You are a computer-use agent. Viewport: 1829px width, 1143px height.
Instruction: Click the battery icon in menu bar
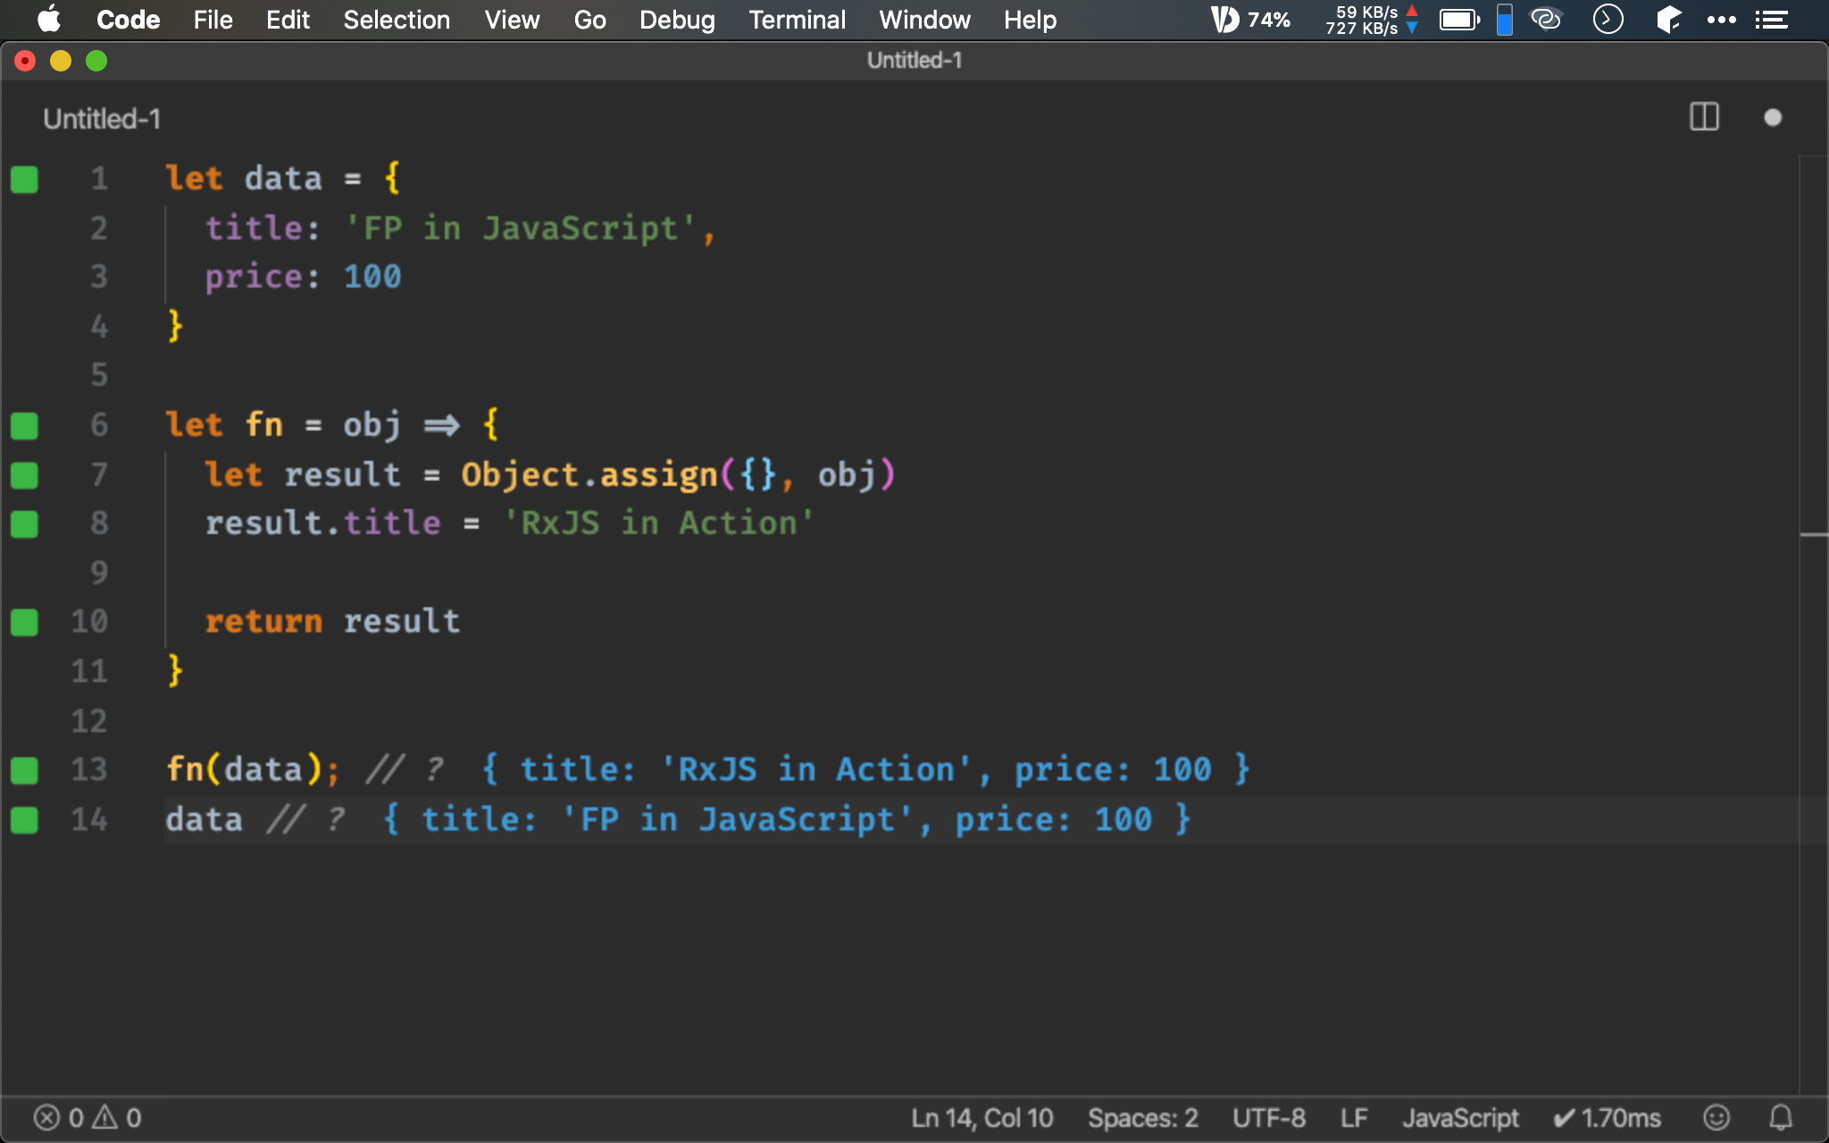tap(1459, 20)
